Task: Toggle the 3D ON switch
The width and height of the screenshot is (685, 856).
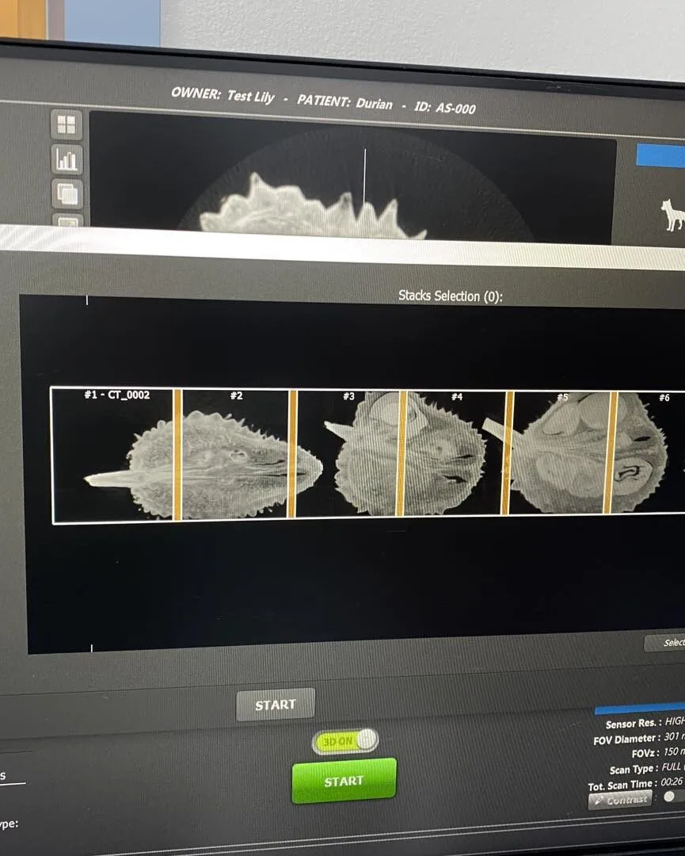Action: [x=345, y=740]
